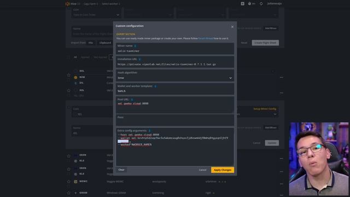
Task: Select the Applied filter tab
Action: (85, 57)
